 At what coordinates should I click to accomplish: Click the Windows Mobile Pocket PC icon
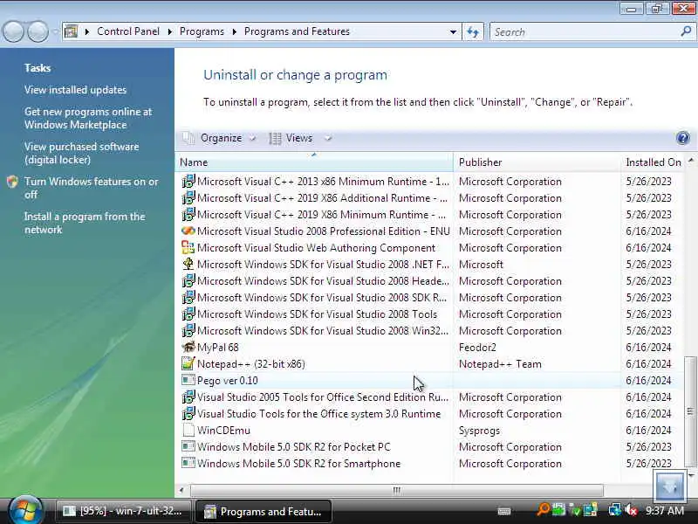coord(188,446)
